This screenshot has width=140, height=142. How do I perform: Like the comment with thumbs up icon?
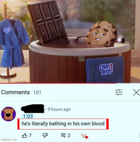[x=25, y=136]
